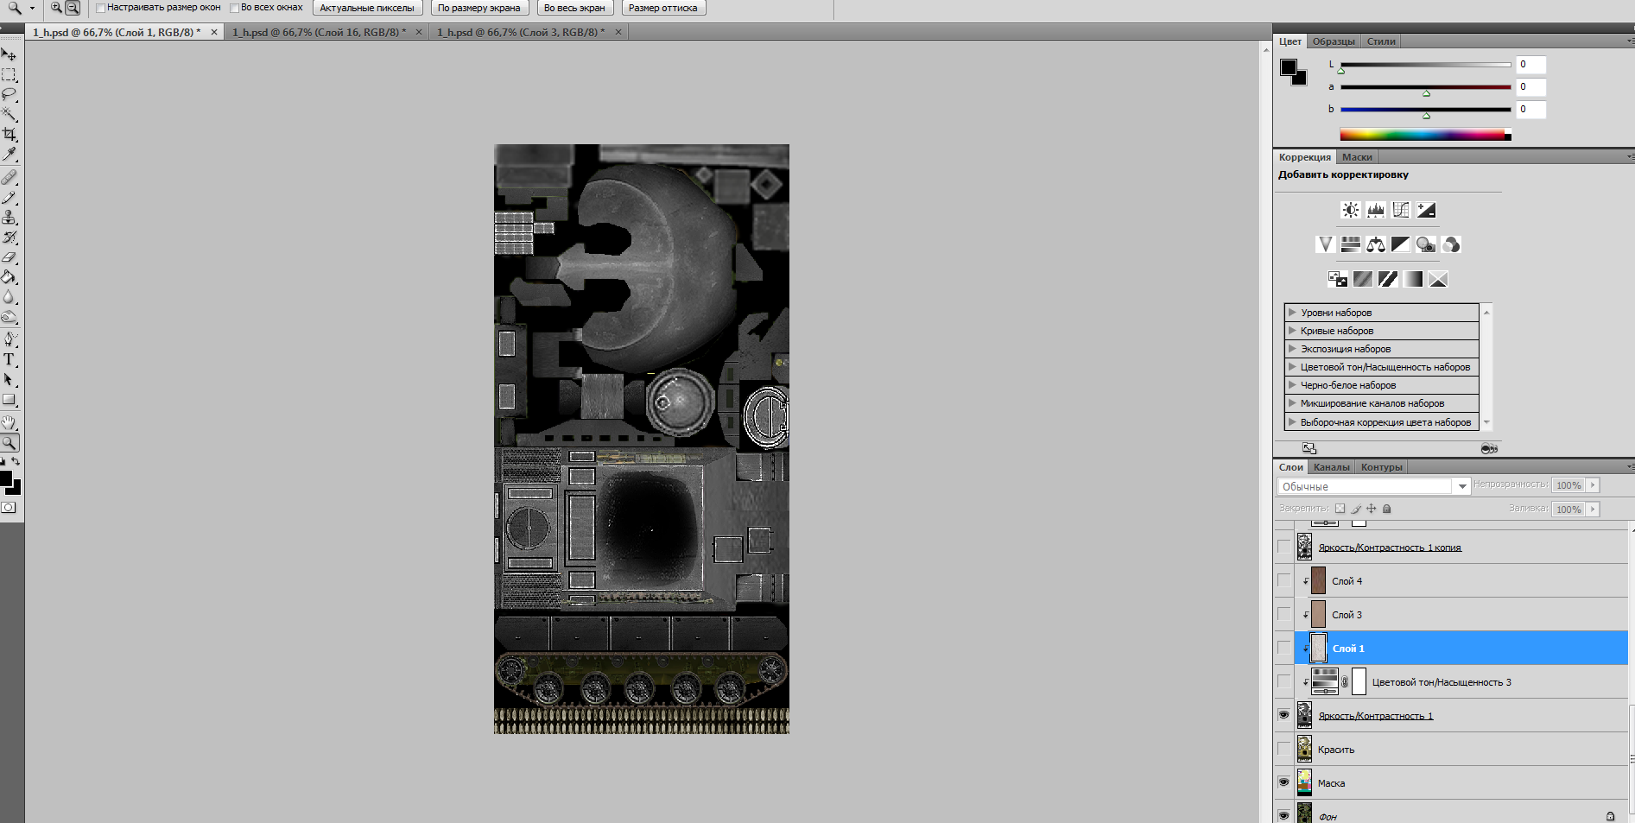
Task: Expand 'Черно-белое наборов' presets
Action: tap(1292, 384)
